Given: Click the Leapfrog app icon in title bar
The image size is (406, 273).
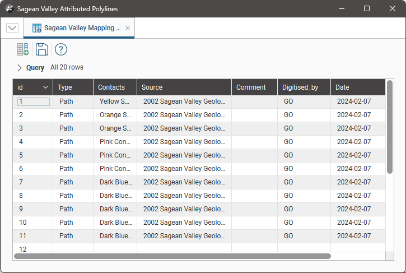Looking at the screenshot, I should 9,9.
